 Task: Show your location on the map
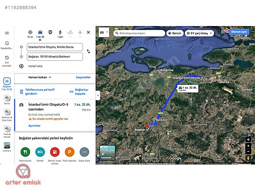(248, 139)
